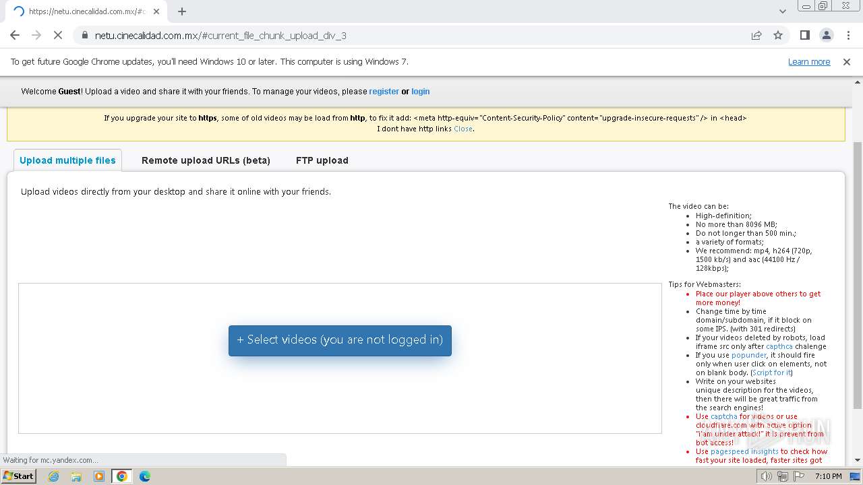Select the Chrome taskbar icon
Viewport: 863px width, 485px height.
(121, 476)
